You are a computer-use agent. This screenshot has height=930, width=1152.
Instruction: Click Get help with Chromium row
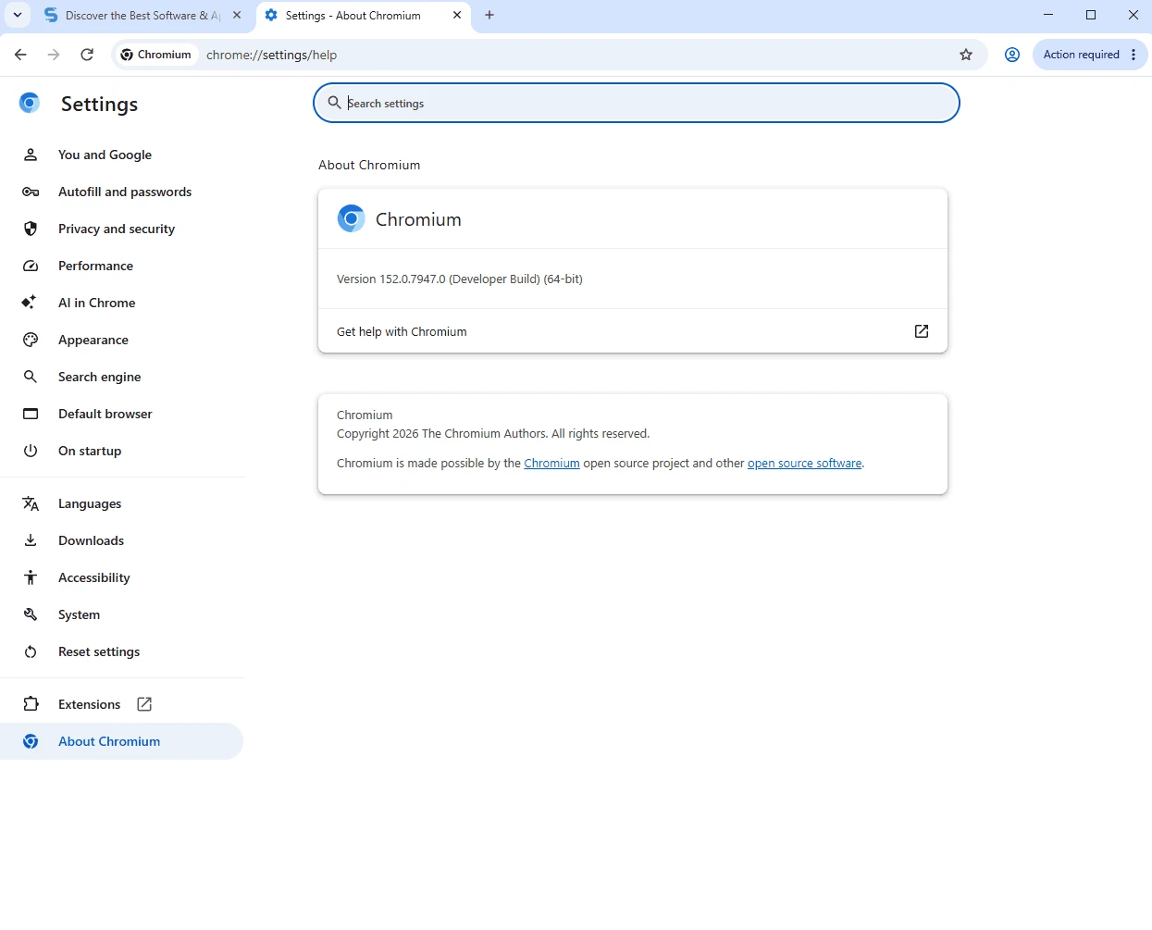633,331
